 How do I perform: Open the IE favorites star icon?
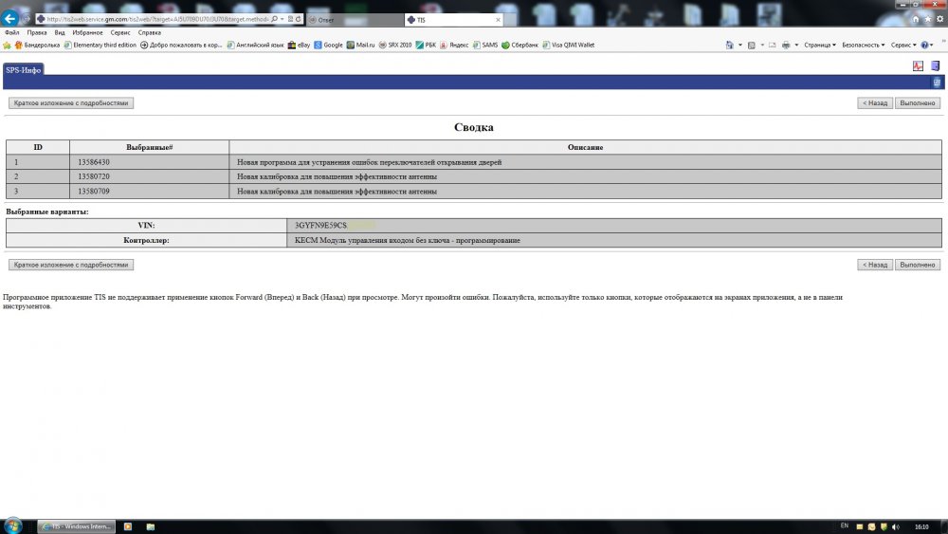coord(926,19)
